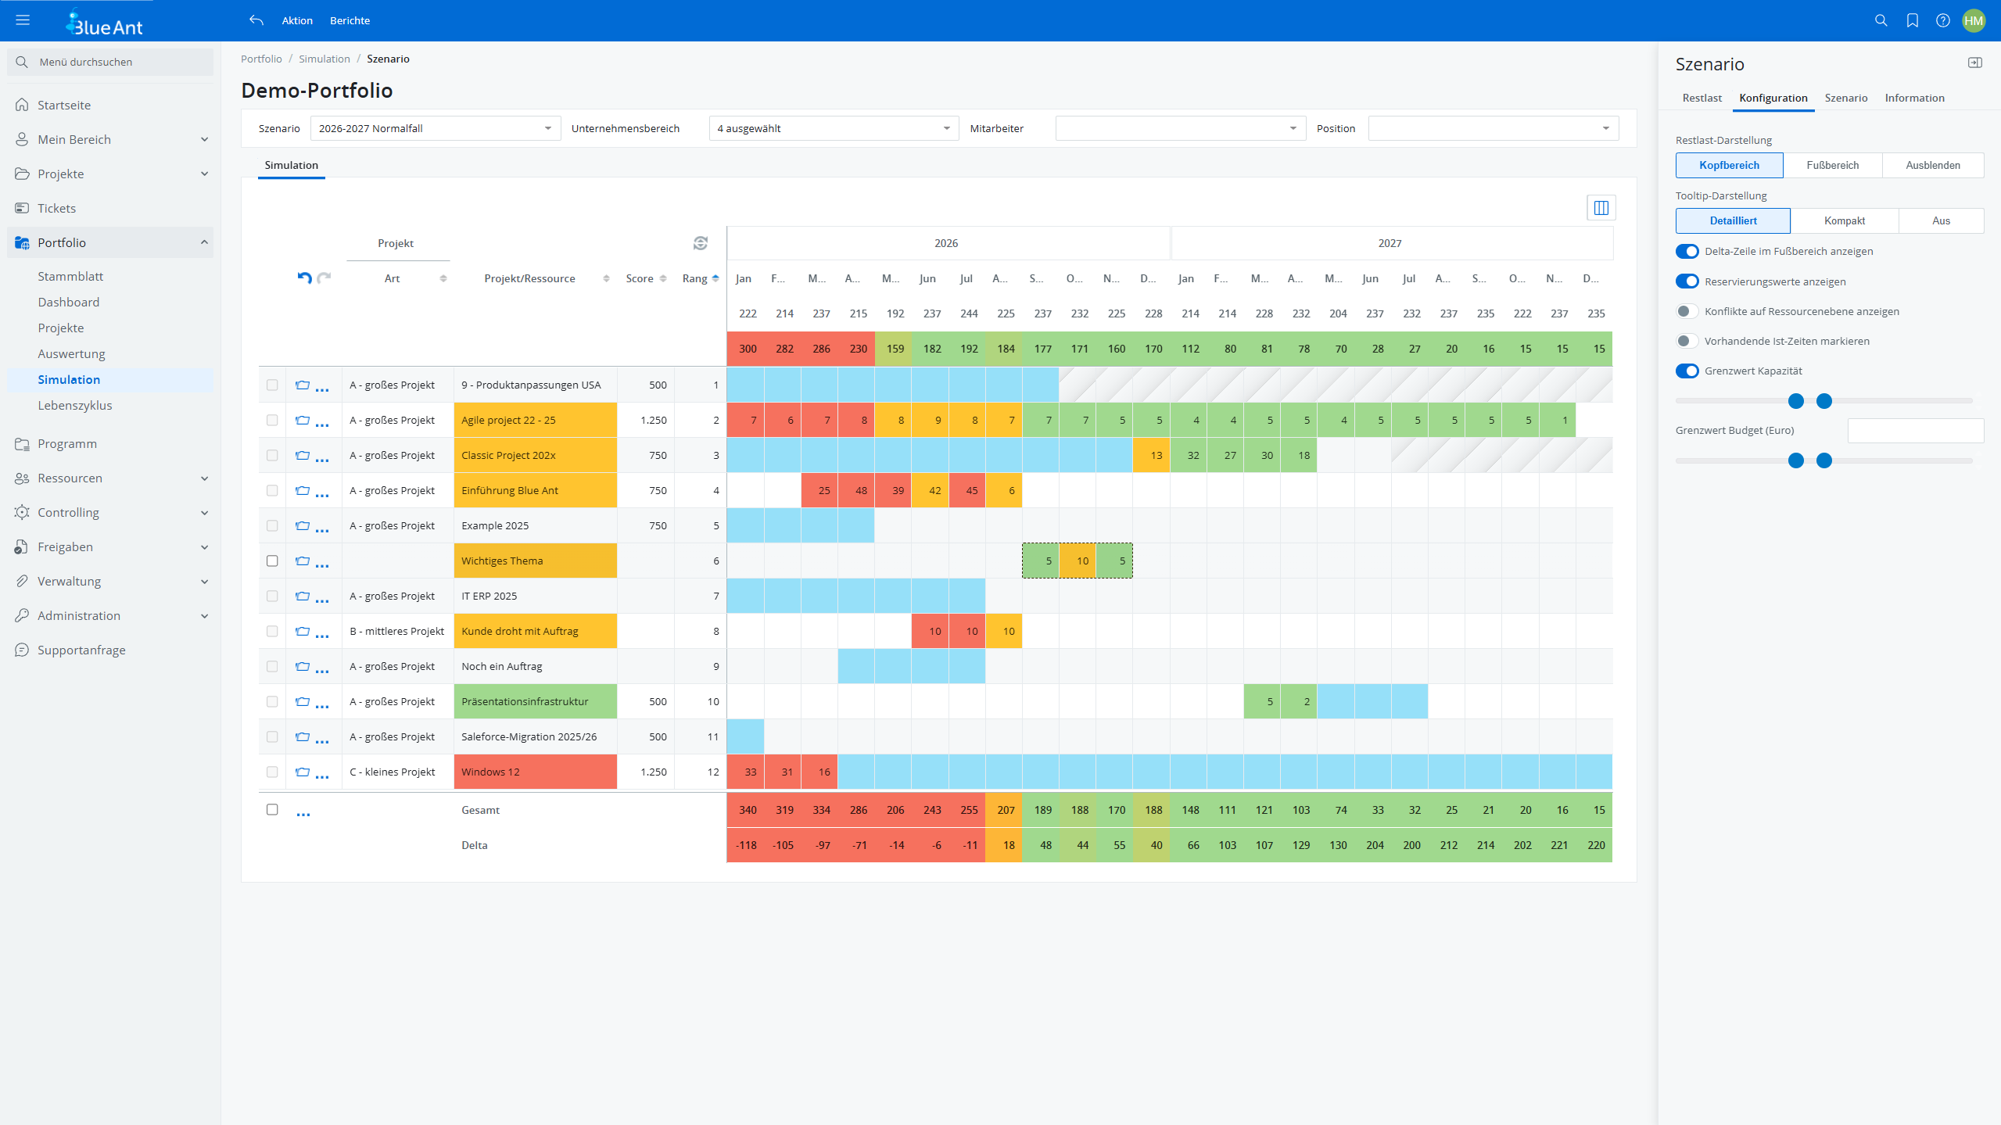
Task: Open the project folder icon for Windows 12
Action: [301, 772]
